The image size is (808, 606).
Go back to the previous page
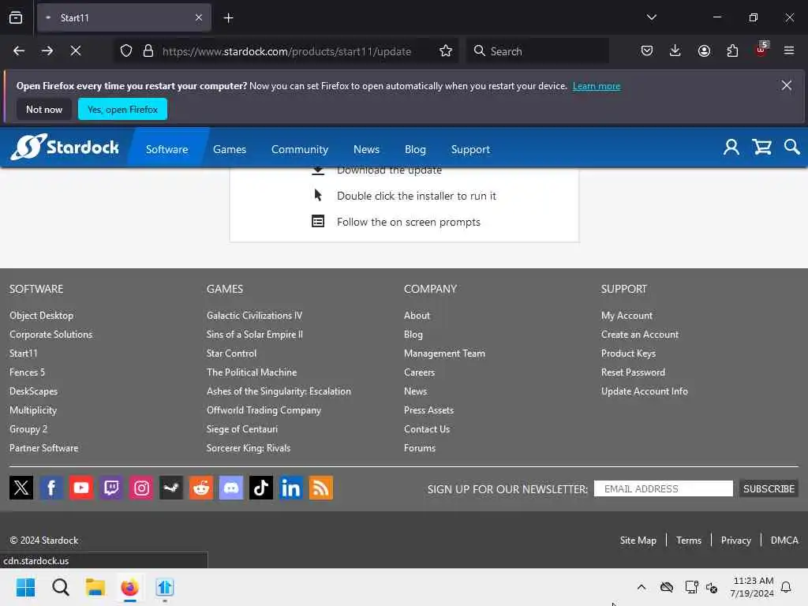pyautogui.click(x=19, y=50)
